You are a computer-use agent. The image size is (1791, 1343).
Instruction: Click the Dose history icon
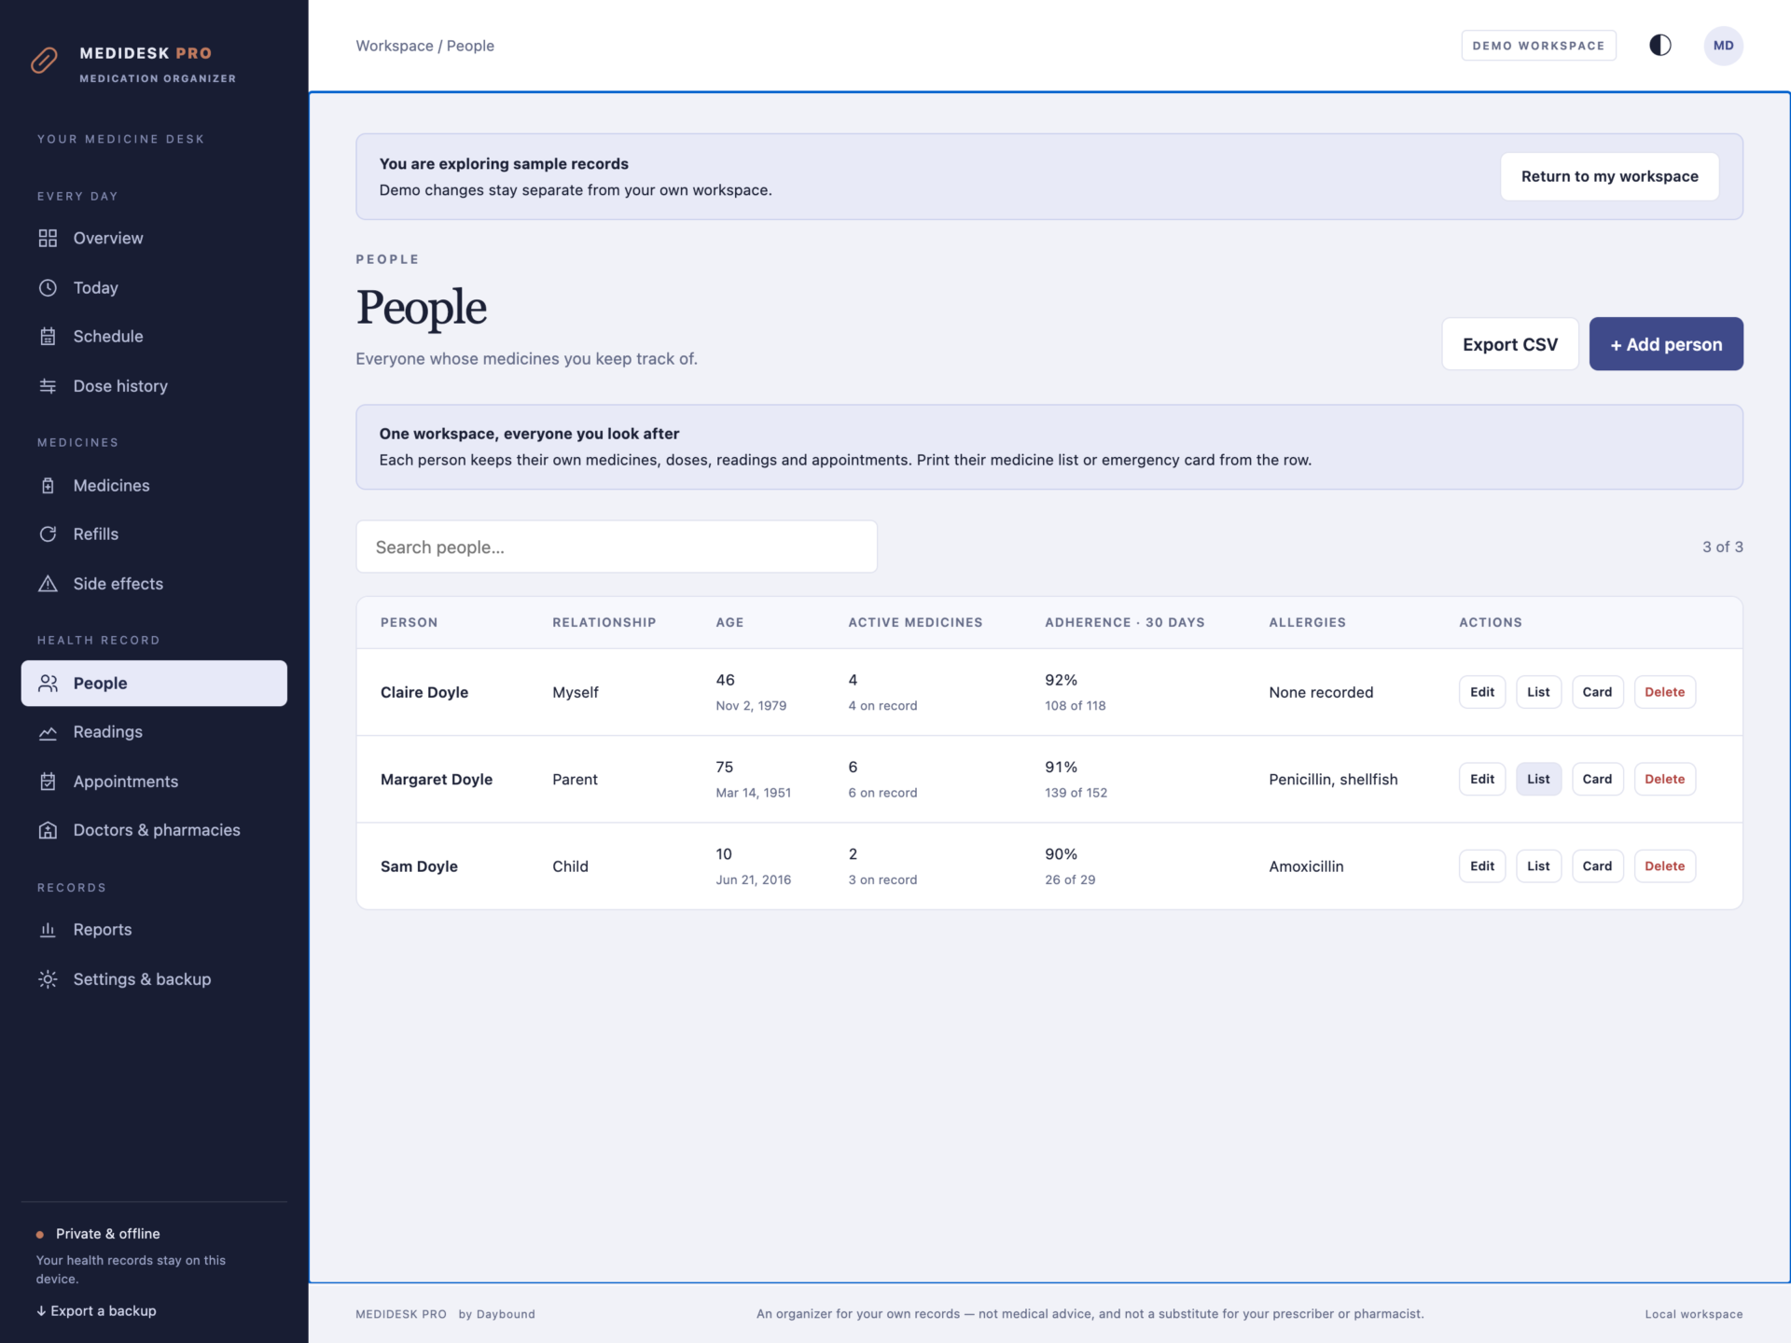click(x=48, y=386)
